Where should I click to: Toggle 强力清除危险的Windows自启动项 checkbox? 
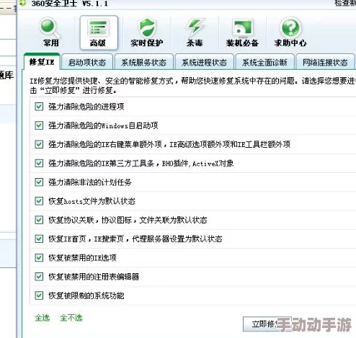click(39, 125)
